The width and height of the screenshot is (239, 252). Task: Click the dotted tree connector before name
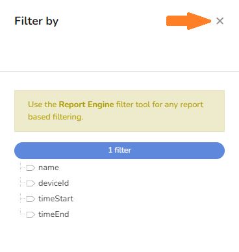point(23,168)
